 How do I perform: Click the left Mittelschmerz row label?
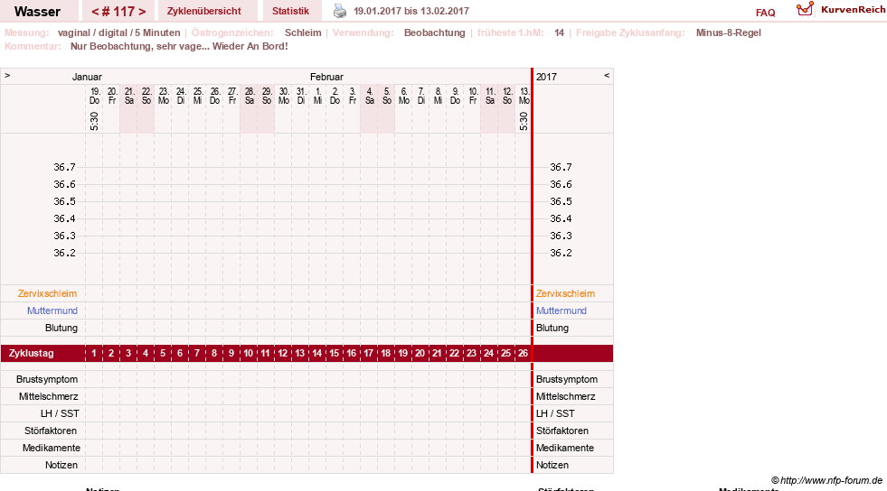point(48,396)
